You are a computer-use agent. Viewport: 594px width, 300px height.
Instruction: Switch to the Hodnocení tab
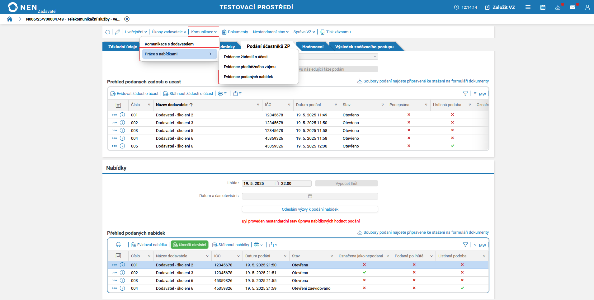tap(313, 47)
